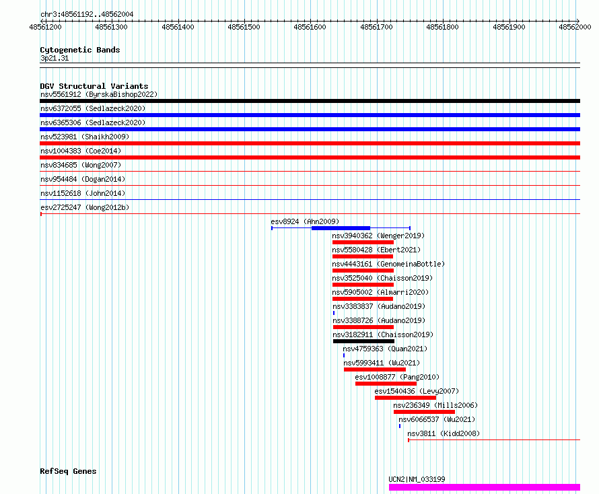Screen dimensions: 599x494
Task: Click the esv8924 (Ahn2009) thick blue segment
Action: [x=341, y=228]
